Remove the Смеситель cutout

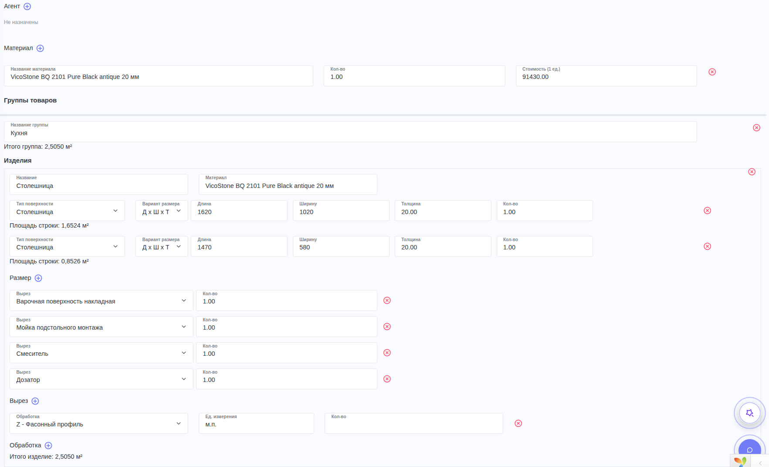(x=387, y=353)
